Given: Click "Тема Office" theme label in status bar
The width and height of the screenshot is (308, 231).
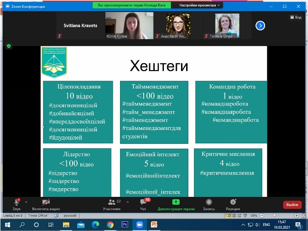Looking at the screenshot, I should [38, 215].
